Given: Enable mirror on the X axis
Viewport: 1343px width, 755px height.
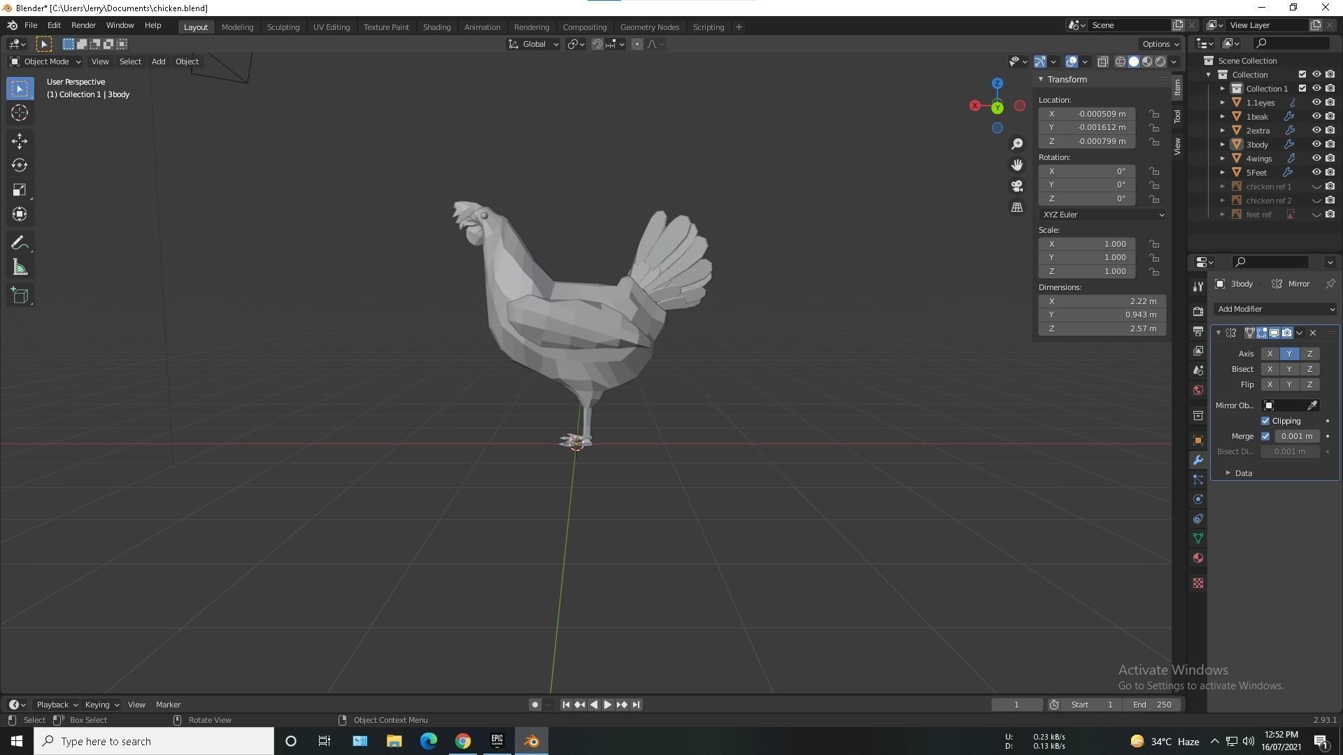Looking at the screenshot, I should coord(1270,354).
